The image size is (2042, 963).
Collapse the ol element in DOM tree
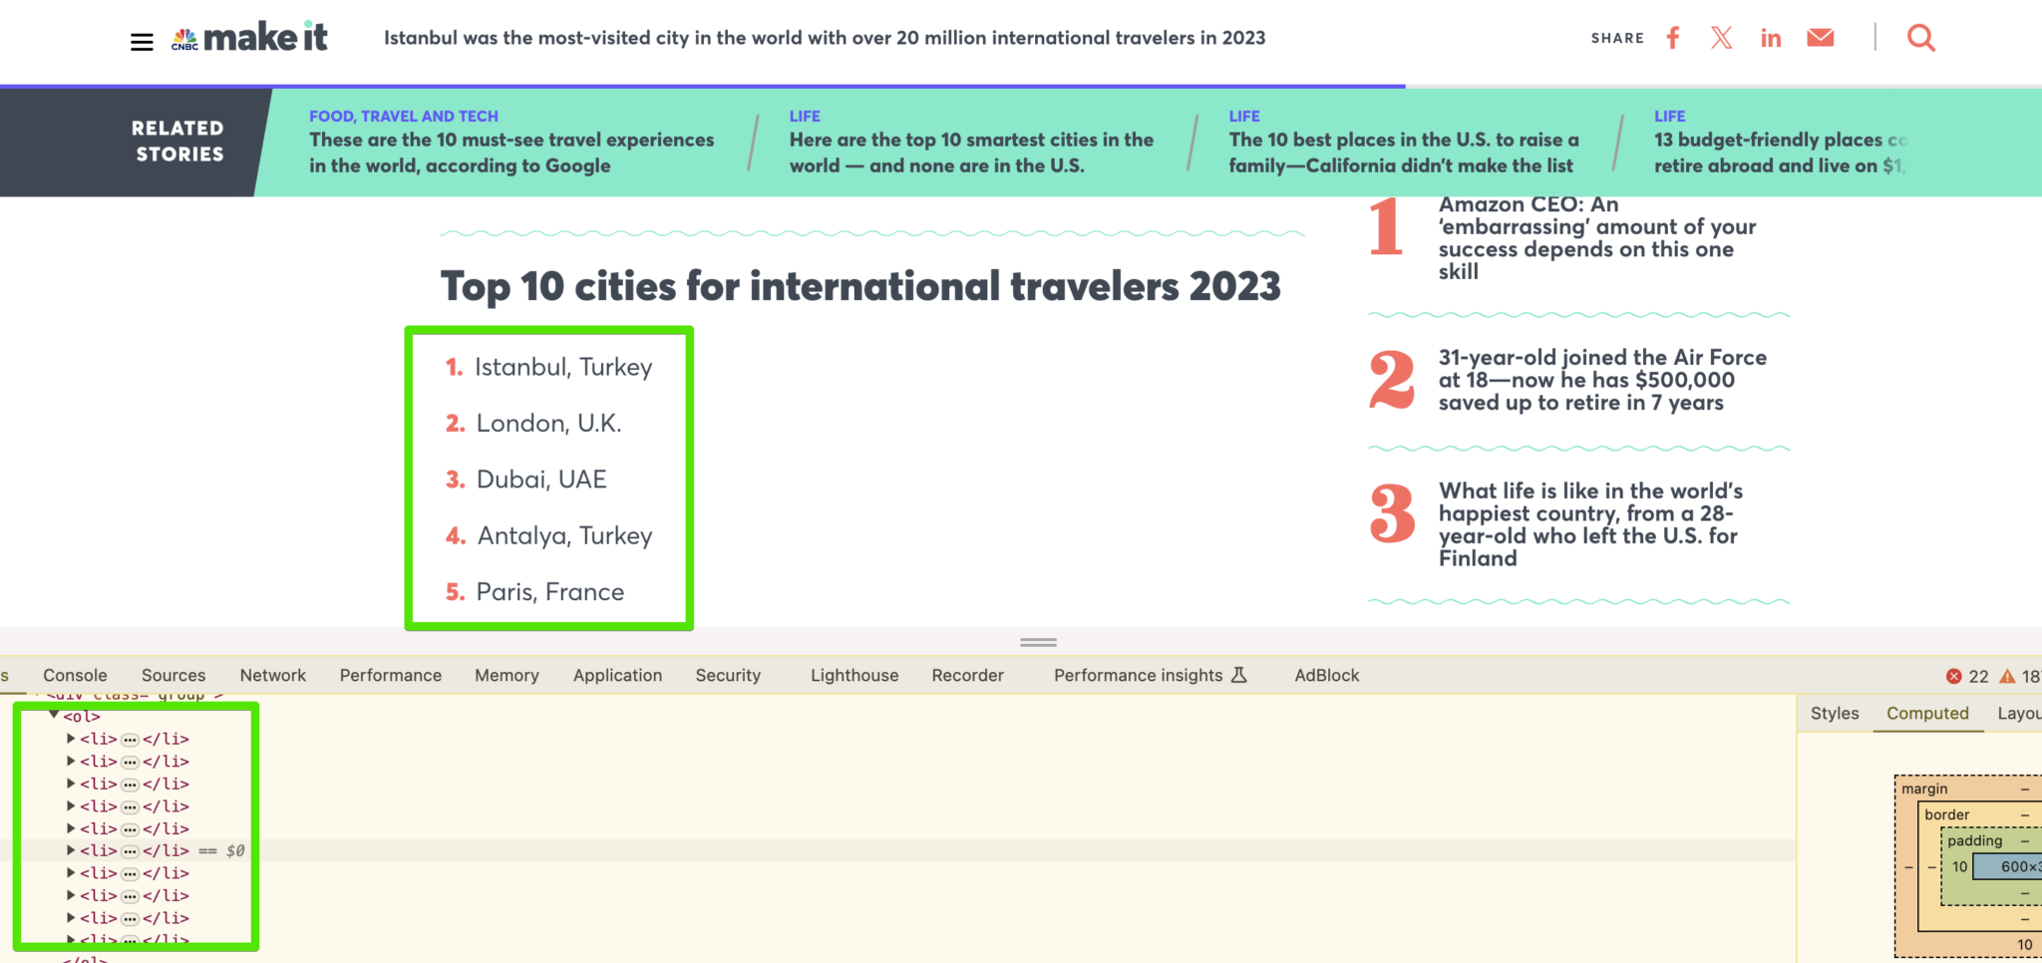54,715
